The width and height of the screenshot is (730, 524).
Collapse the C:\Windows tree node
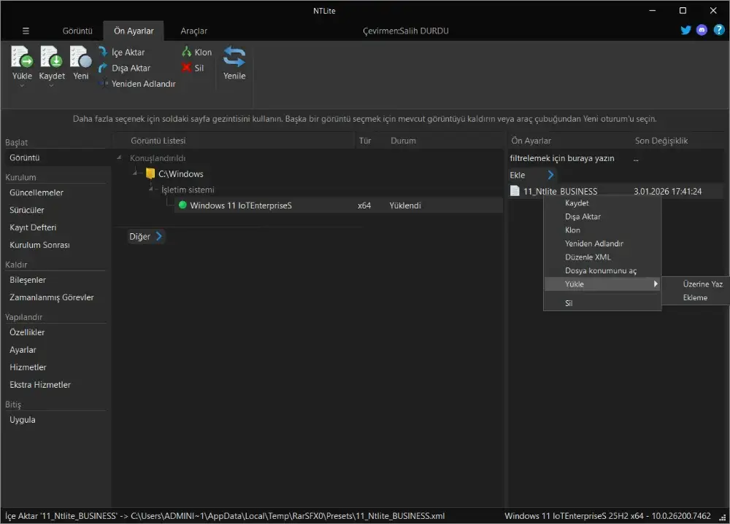pos(136,174)
